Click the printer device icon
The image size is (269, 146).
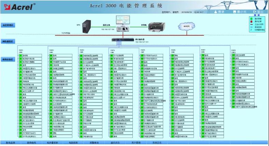[x=156, y=27]
